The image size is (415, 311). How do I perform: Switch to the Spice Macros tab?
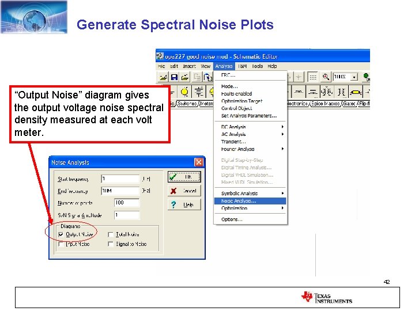coord(325,104)
